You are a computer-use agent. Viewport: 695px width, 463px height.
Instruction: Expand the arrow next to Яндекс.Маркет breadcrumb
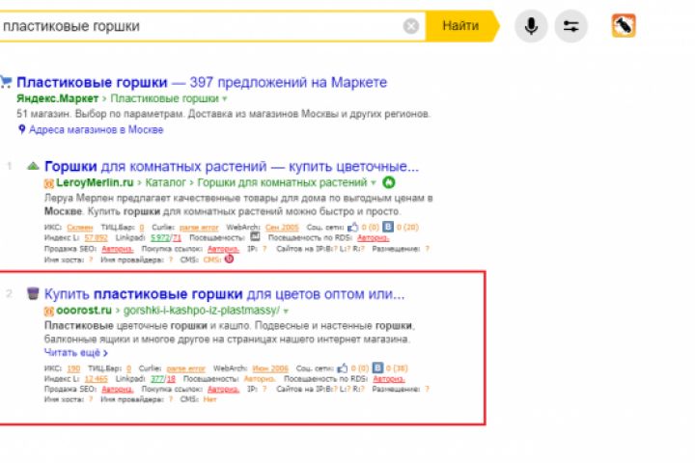(x=224, y=98)
